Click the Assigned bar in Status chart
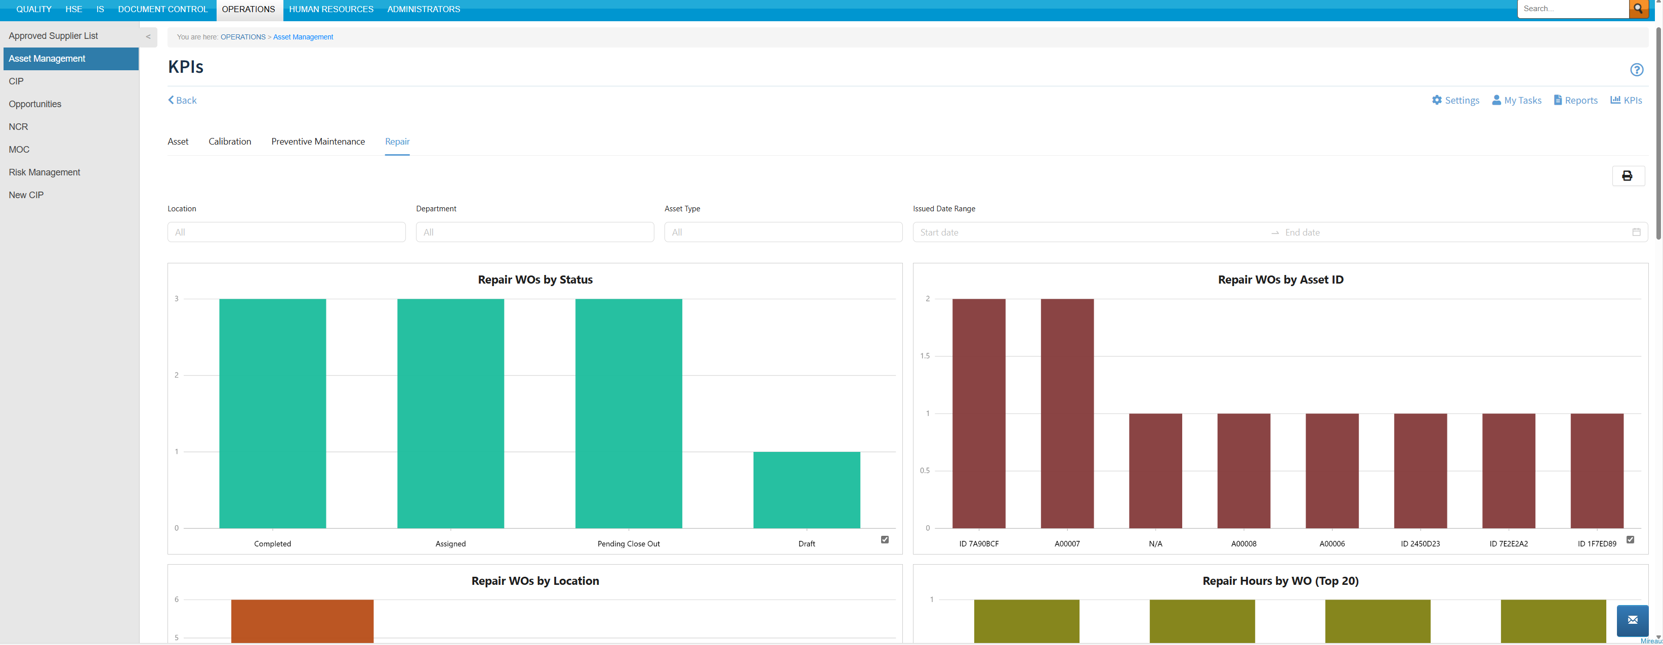Viewport: 1663px width, 645px height. point(450,413)
